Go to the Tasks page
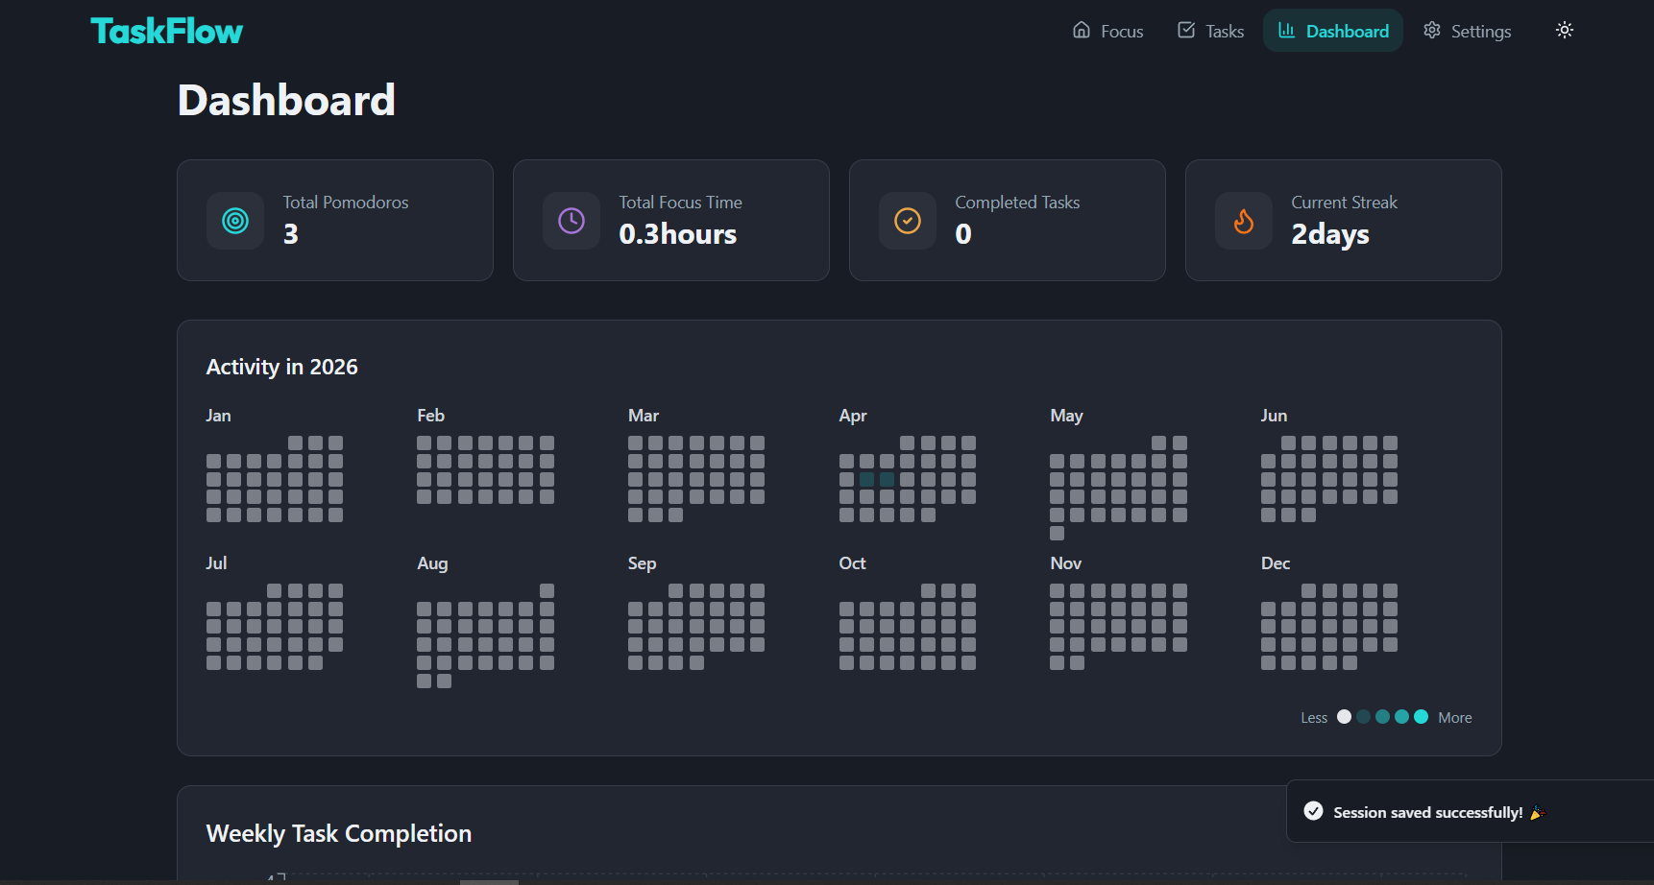Image resolution: width=1654 pixels, height=885 pixels. 1210,31
